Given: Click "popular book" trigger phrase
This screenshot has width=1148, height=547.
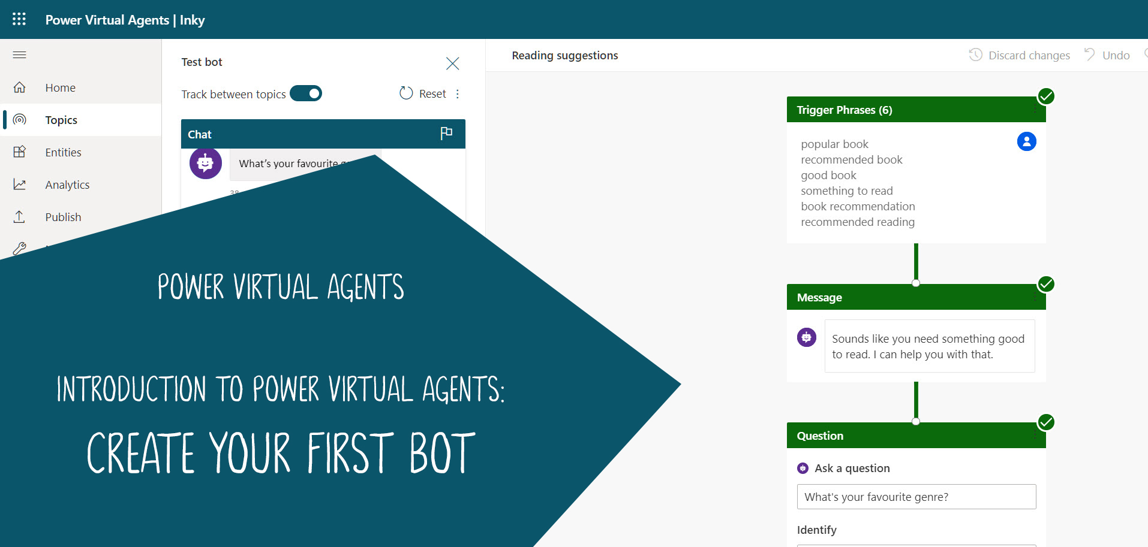Looking at the screenshot, I should click(835, 144).
